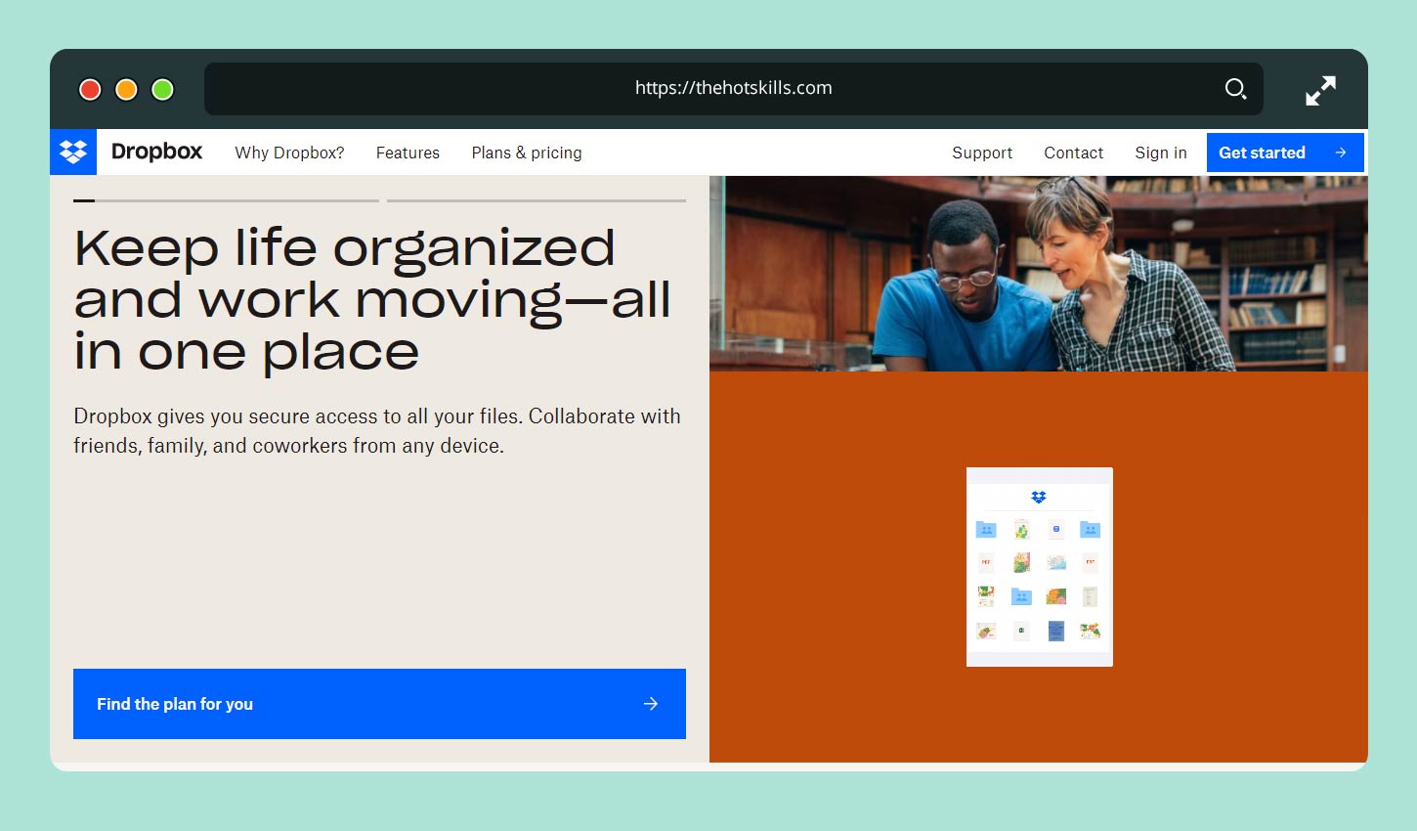Click the blue Dropbox box logo icon
This screenshot has height=831, width=1417.
[73, 153]
